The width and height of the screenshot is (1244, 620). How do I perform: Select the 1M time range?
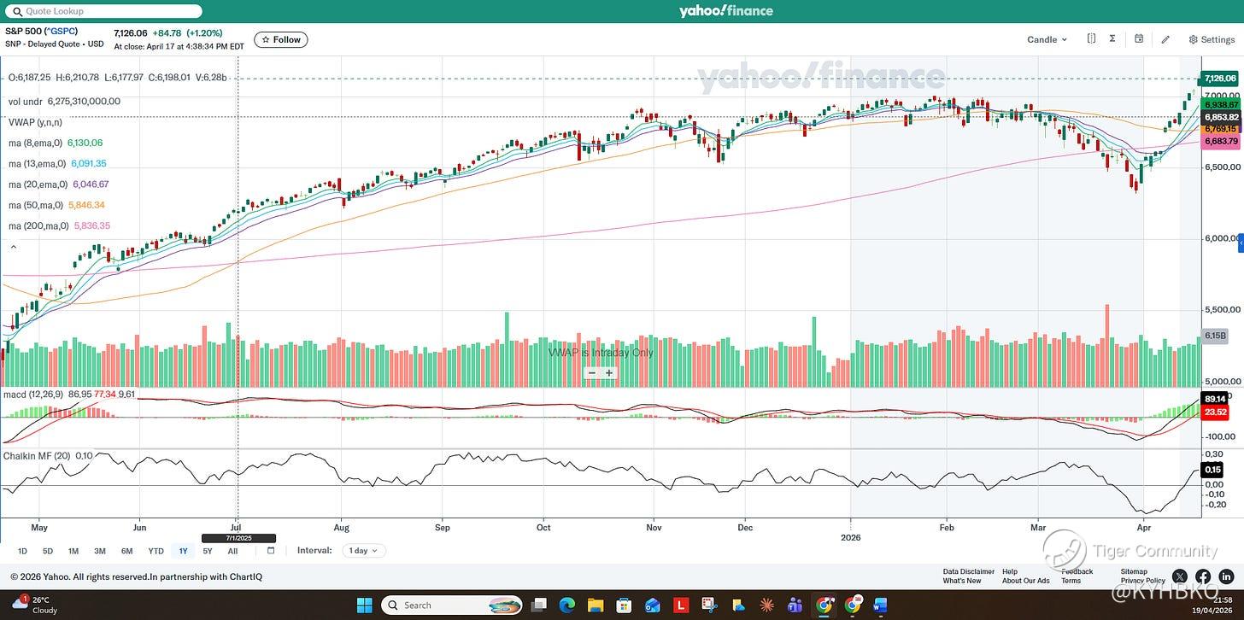point(73,551)
